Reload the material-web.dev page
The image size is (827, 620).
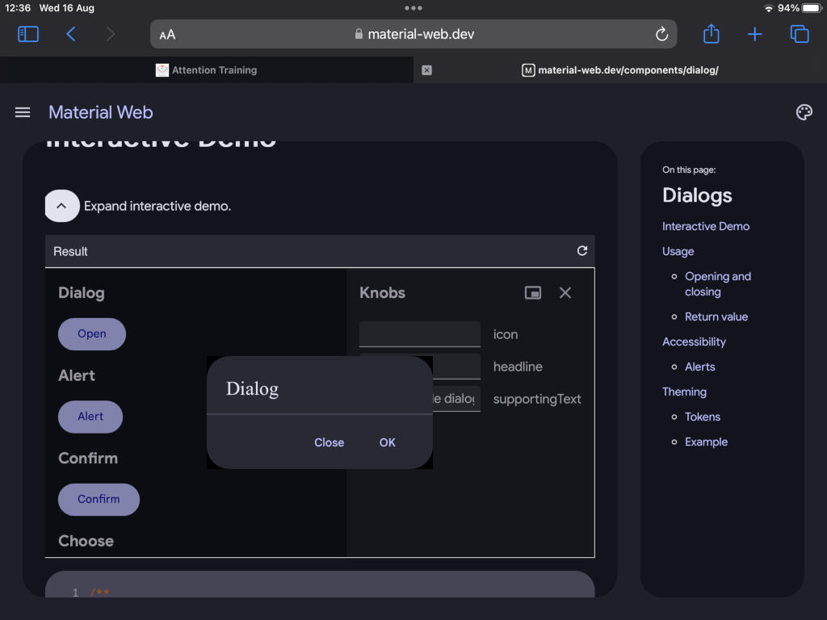point(661,34)
